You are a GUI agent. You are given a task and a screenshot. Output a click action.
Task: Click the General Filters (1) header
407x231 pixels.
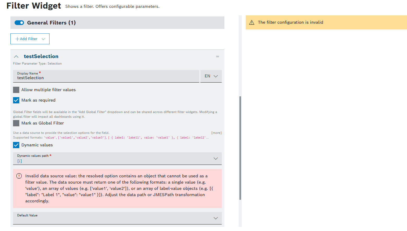(117, 23)
